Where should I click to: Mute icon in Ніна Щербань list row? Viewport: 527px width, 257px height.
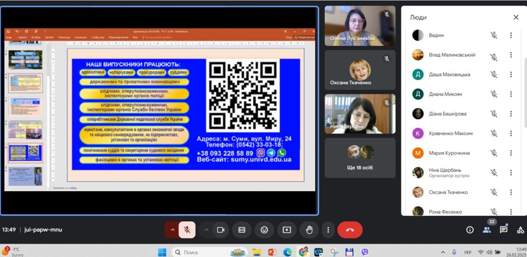point(494,173)
